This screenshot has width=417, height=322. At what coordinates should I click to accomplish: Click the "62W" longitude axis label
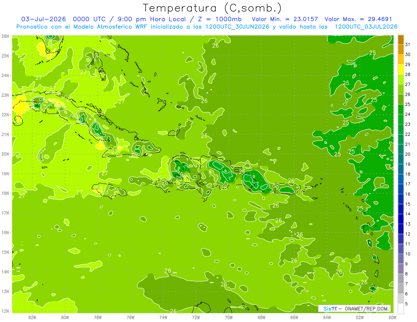coord(360,317)
